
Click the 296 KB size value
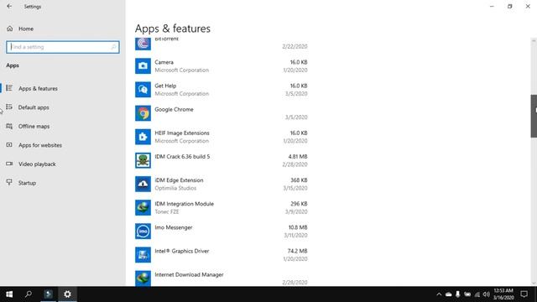(x=299, y=204)
